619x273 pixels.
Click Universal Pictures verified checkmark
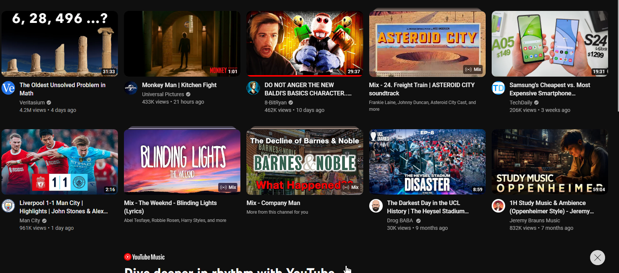tap(188, 94)
